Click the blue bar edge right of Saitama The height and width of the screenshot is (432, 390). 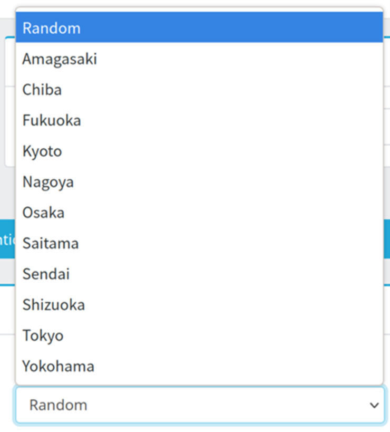pos(387,239)
